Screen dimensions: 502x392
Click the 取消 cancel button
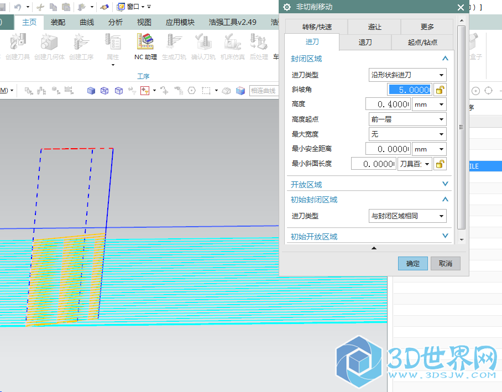[x=446, y=263]
